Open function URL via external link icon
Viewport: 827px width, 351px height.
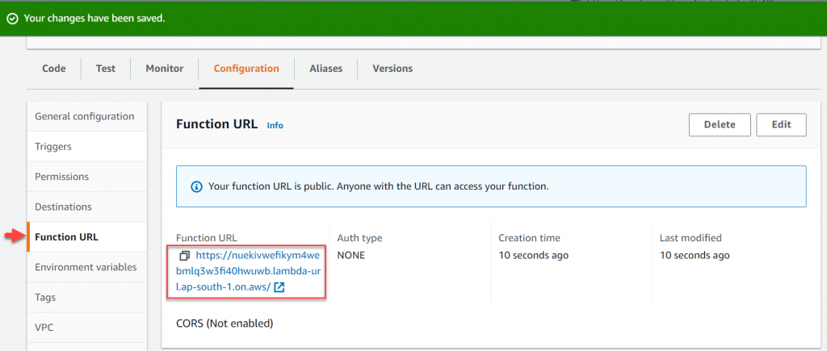click(x=280, y=287)
